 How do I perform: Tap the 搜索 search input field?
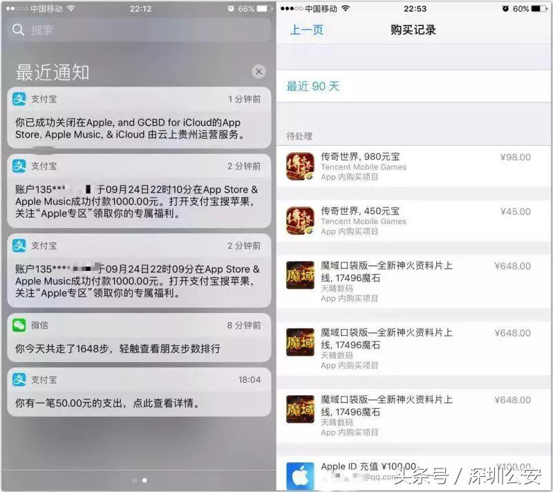pos(138,30)
